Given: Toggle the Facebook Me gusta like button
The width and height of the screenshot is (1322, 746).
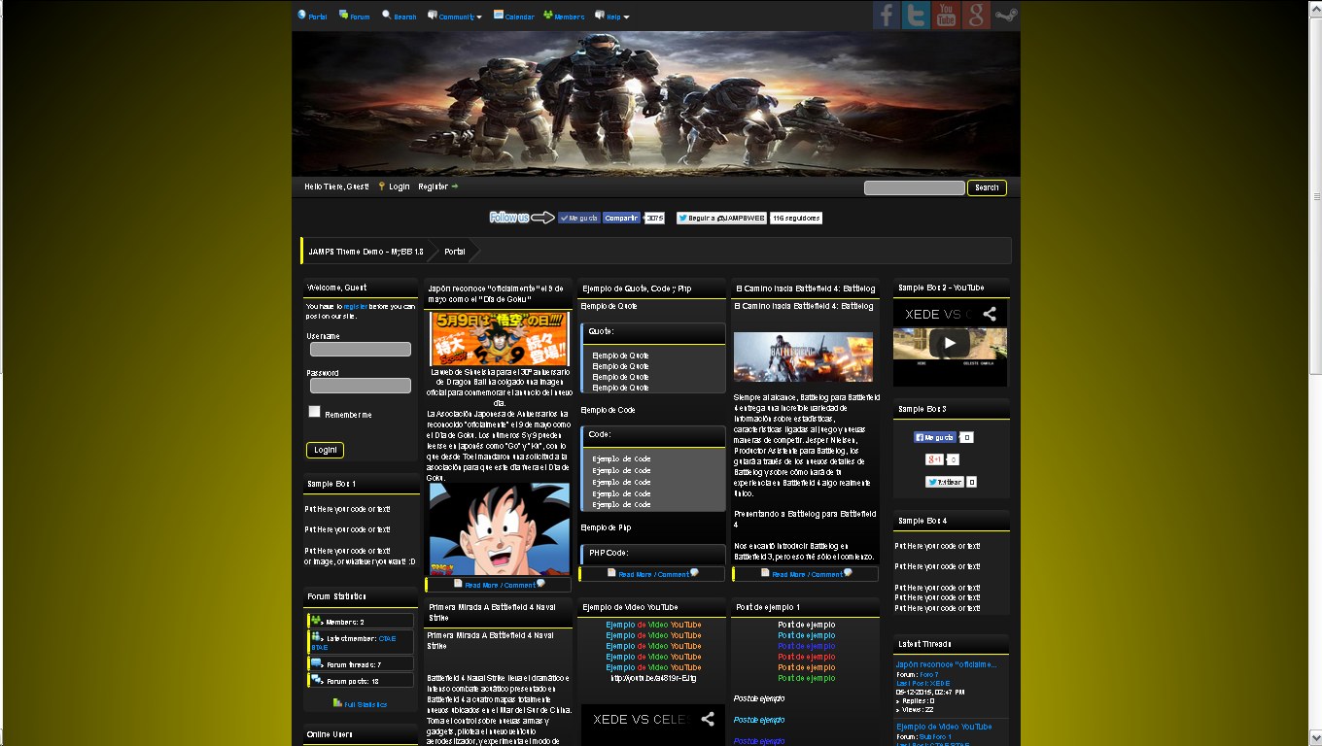Looking at the screenshot, I should point(579,219).
